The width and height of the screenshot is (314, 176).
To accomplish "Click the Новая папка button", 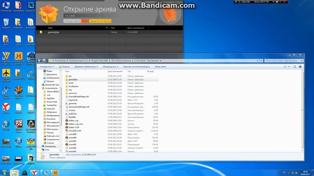I will pos(160,66).
